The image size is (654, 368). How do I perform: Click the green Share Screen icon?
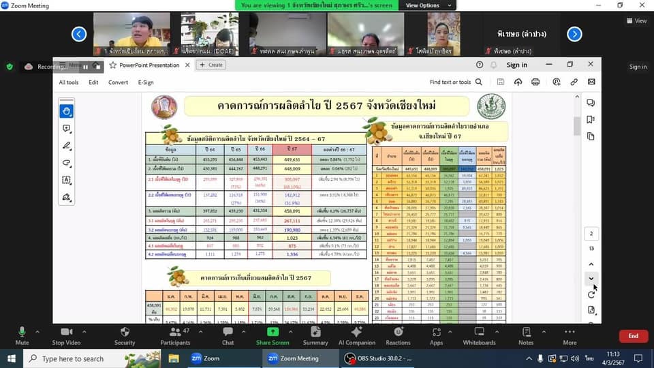point(272,332)
